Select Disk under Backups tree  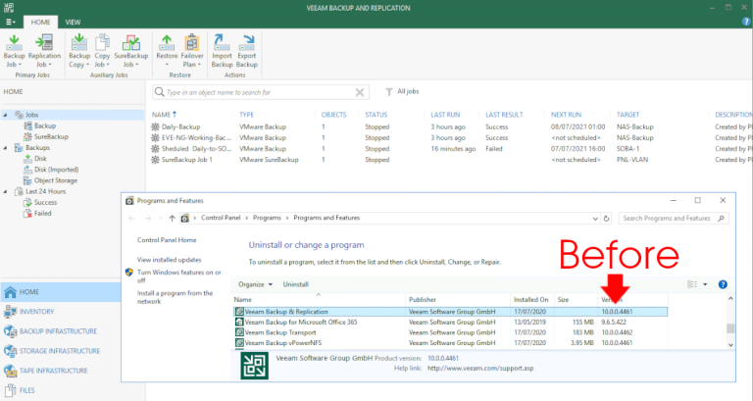click(40, 159)
